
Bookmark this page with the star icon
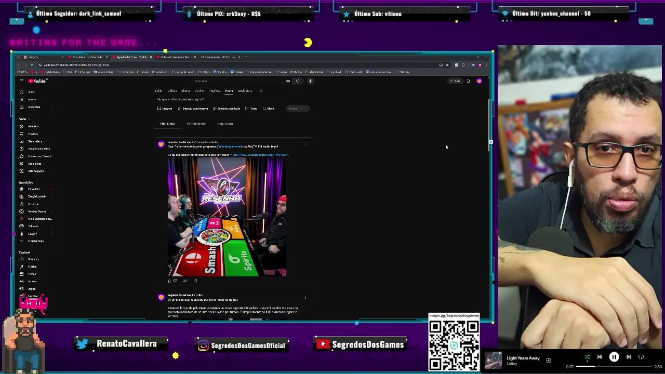click(x=447, y=65)
